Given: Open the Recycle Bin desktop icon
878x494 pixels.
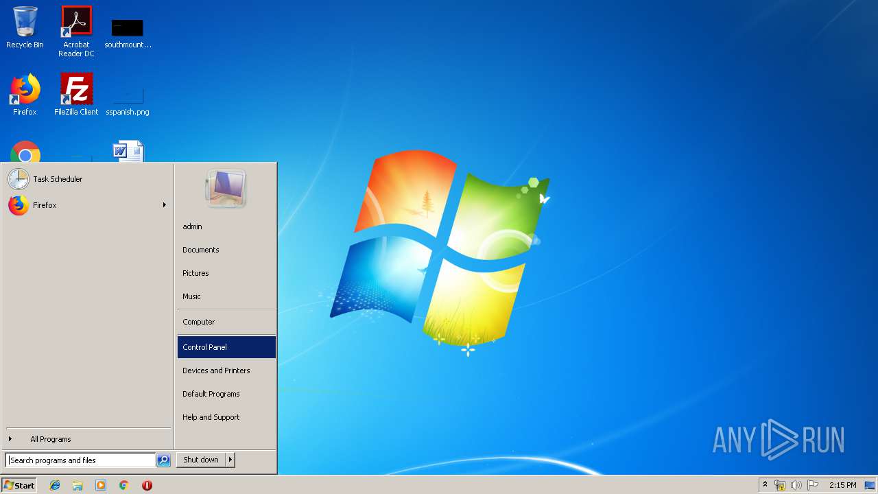Looking at the screenshot, I should pos(25,27).
